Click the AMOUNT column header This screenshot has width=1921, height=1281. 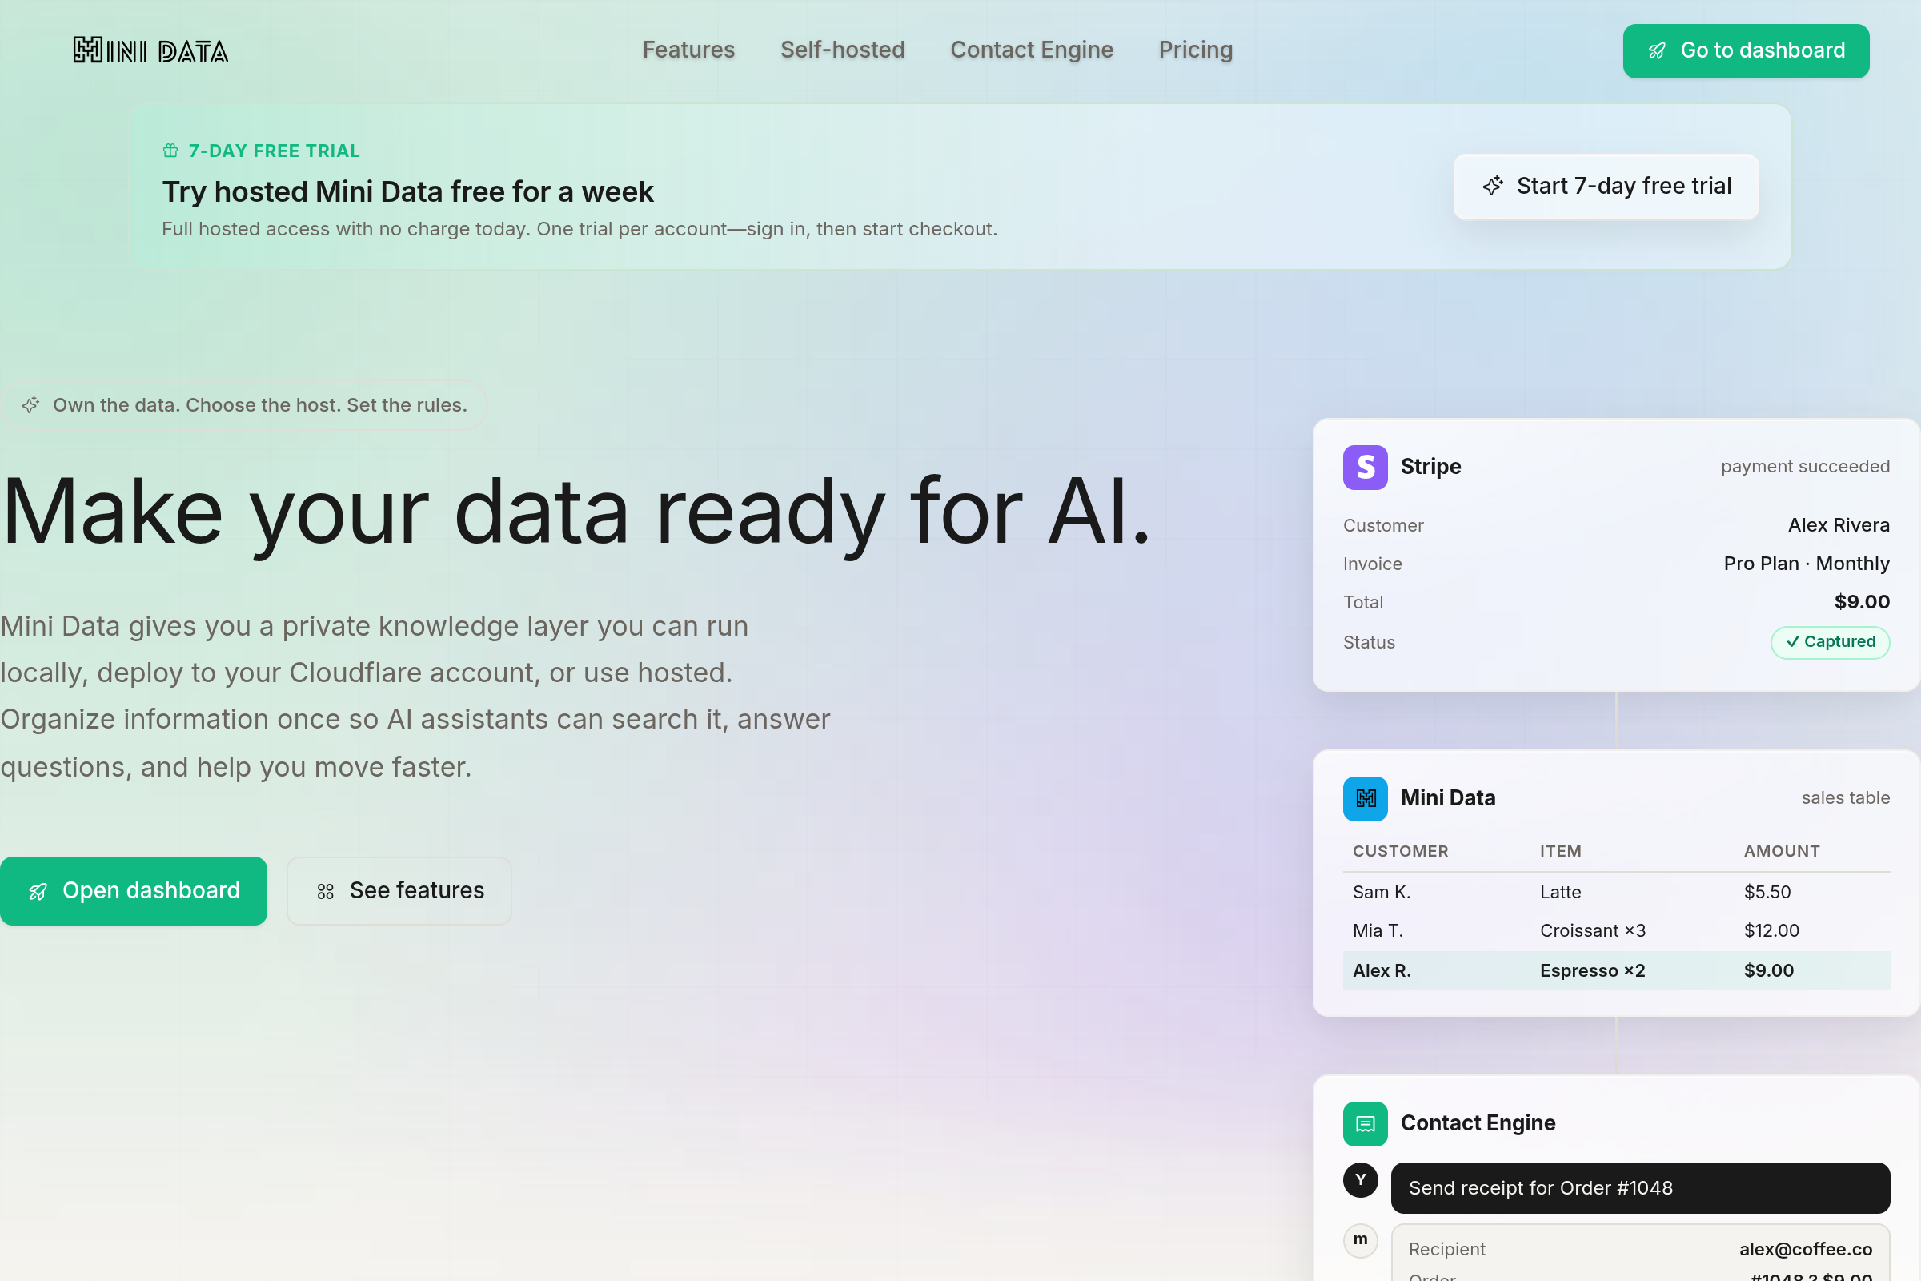tap(1782, 851)
